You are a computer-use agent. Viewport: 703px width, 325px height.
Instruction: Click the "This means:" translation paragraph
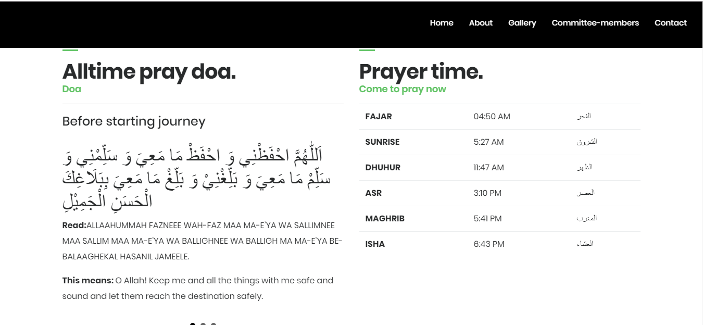tap(198, 288)
